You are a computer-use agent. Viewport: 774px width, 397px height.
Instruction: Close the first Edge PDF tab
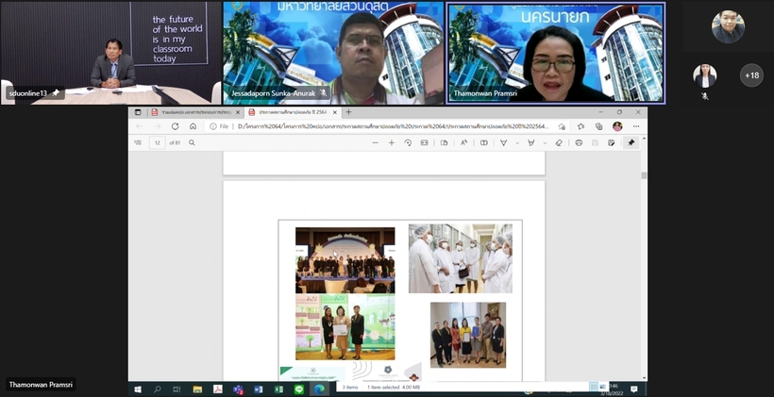point(238,112)
